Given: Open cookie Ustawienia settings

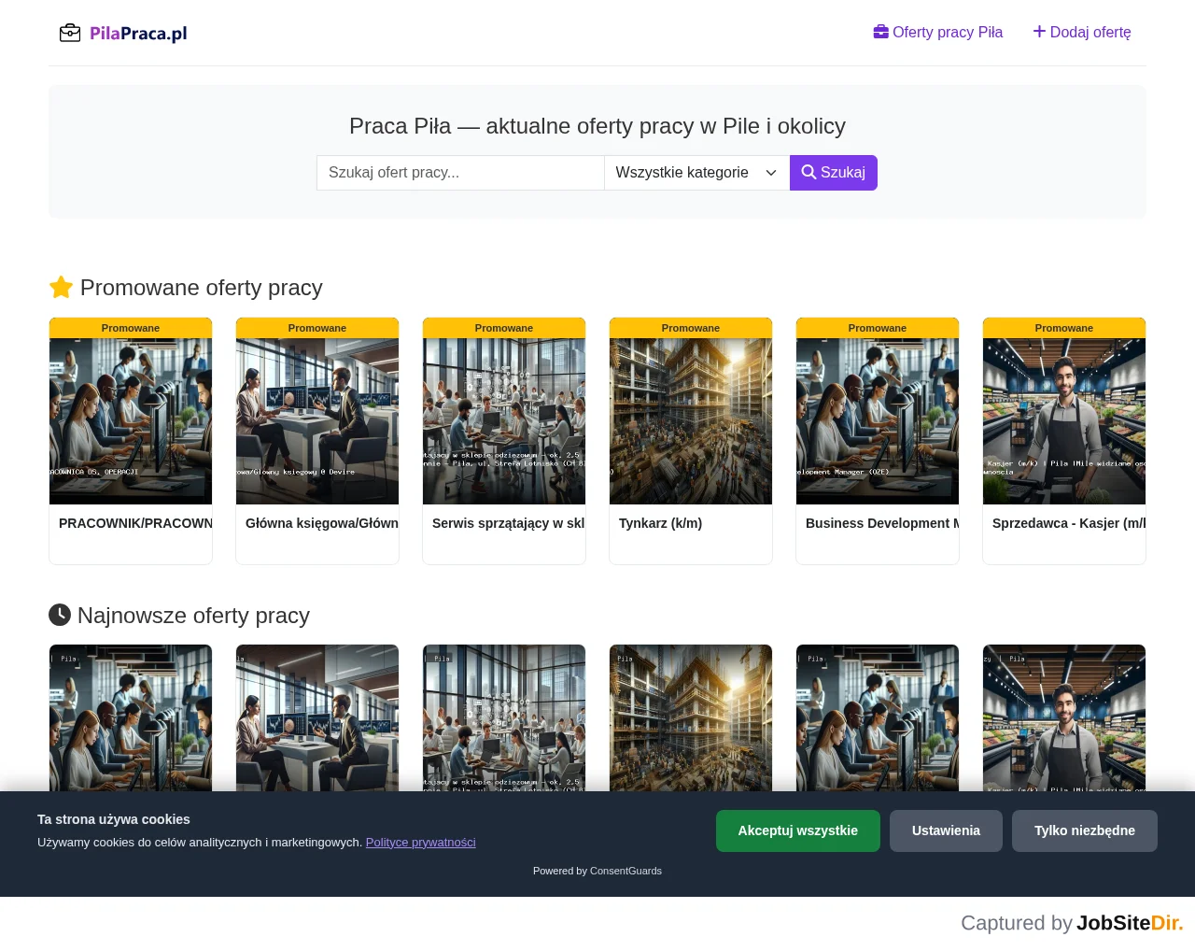Looking at the screenshot, I should 946,830.
